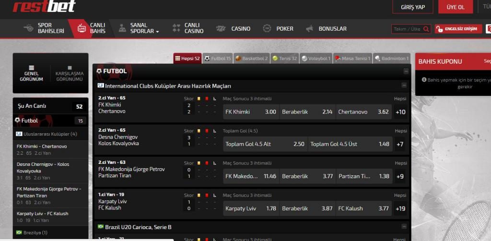Bet on Beraberlik at 2.14

point(307,112)
